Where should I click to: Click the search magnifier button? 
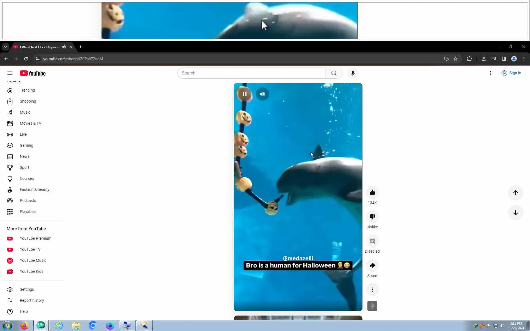[x=334, y=73]
